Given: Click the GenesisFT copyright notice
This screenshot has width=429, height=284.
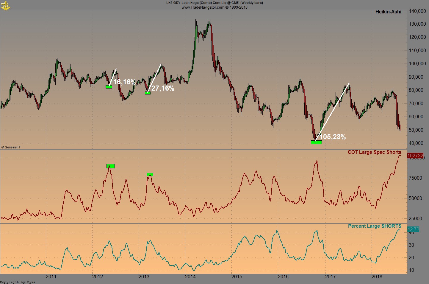Looking at the screenshot, I should point(11,147).
